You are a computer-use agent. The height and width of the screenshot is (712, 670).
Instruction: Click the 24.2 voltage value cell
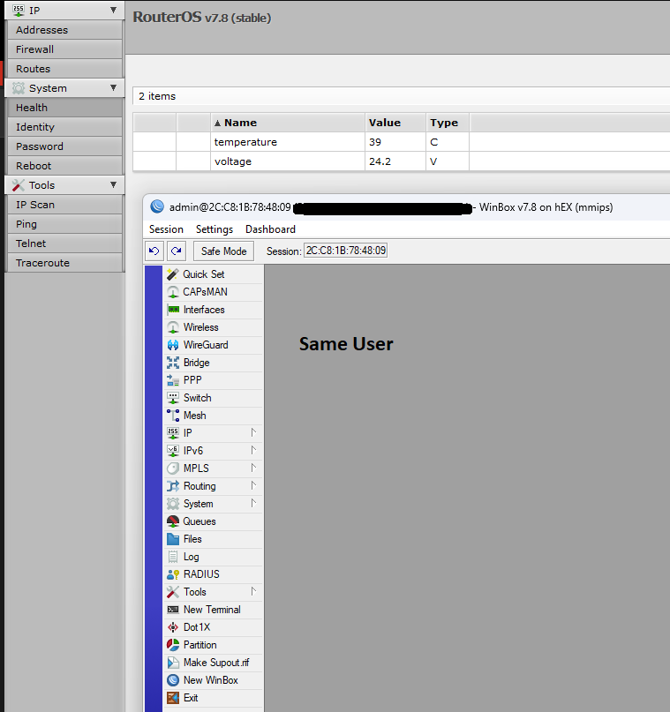pos(395,161)
